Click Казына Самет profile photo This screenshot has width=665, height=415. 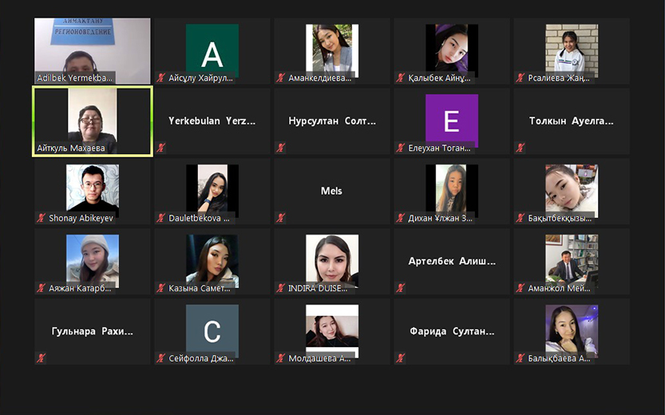coord(212,259)
